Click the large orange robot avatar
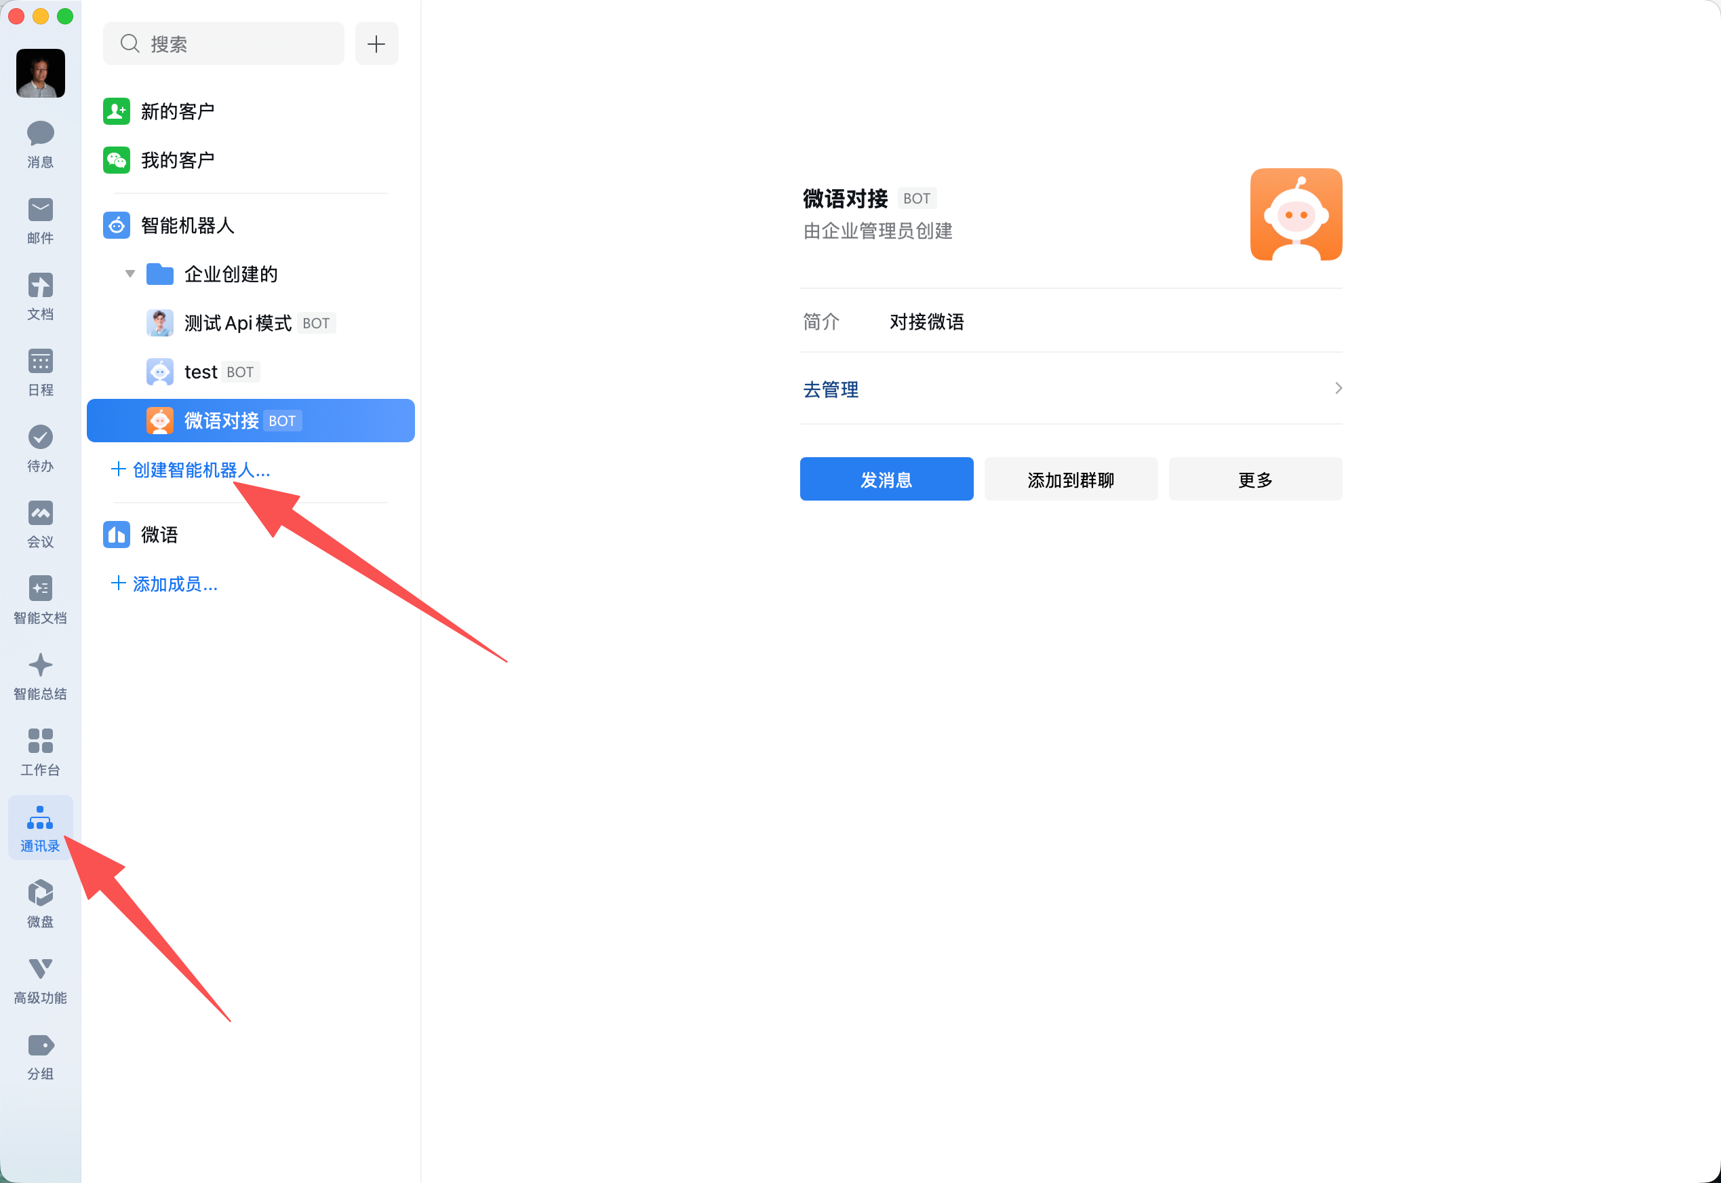Image resolution: width=1721 pixels, height=1183 pixels. point(1296,214)
